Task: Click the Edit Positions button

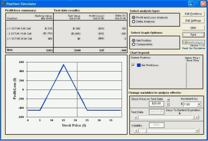Action: pyautogui.click(x=193, y=14)
